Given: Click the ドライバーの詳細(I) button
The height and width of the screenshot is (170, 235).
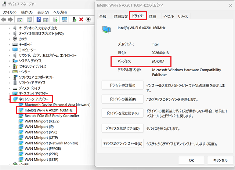Looking at the screenshot, I should [123, 85].
